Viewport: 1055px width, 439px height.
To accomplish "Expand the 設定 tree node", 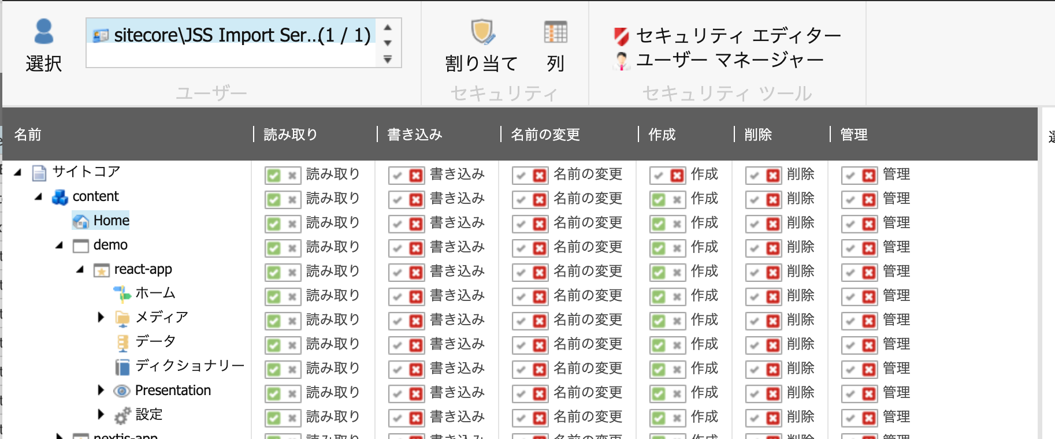I will 101,414.
